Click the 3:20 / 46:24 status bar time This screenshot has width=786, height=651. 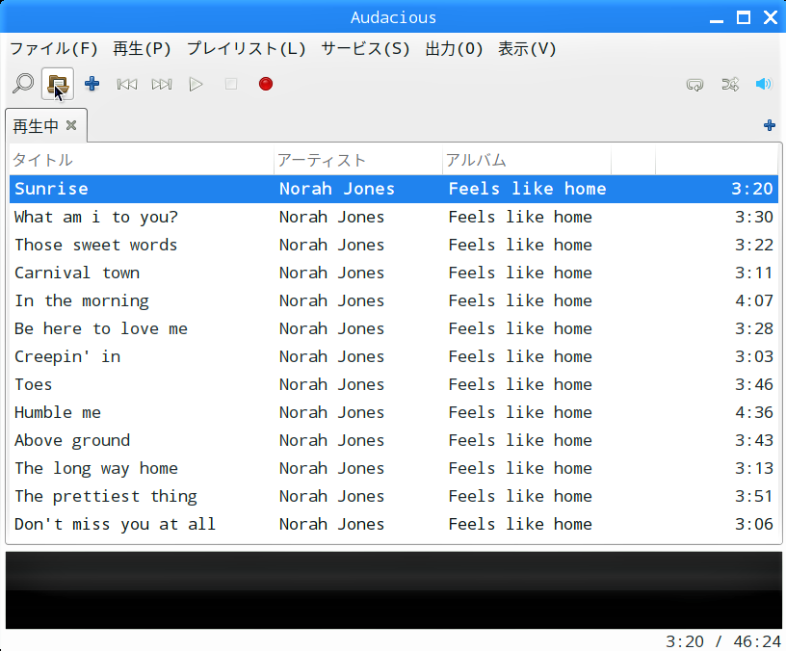tap(723, 641)
